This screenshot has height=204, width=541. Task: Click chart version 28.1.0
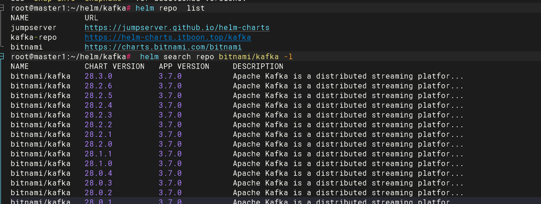(x=98, y=163)
